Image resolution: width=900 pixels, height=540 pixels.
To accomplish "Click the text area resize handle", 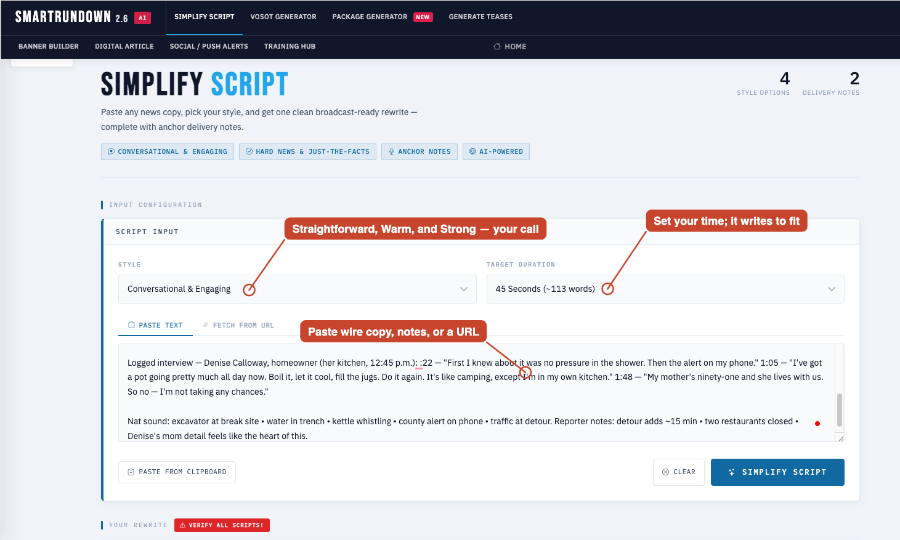I will 839,437.
